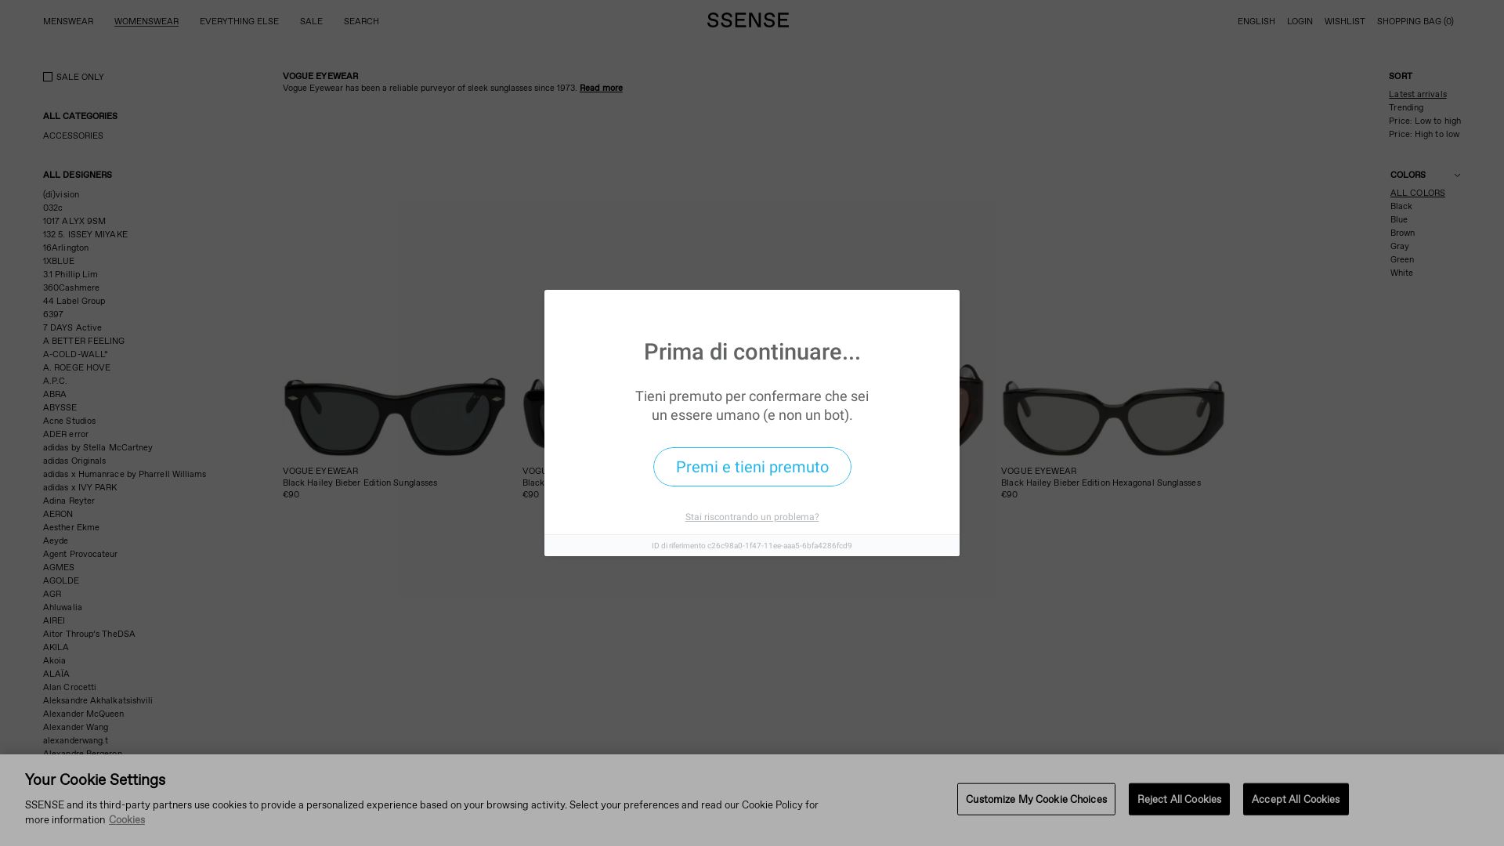Select designer 1017 ALYX 9SM

tap(74, 221)
